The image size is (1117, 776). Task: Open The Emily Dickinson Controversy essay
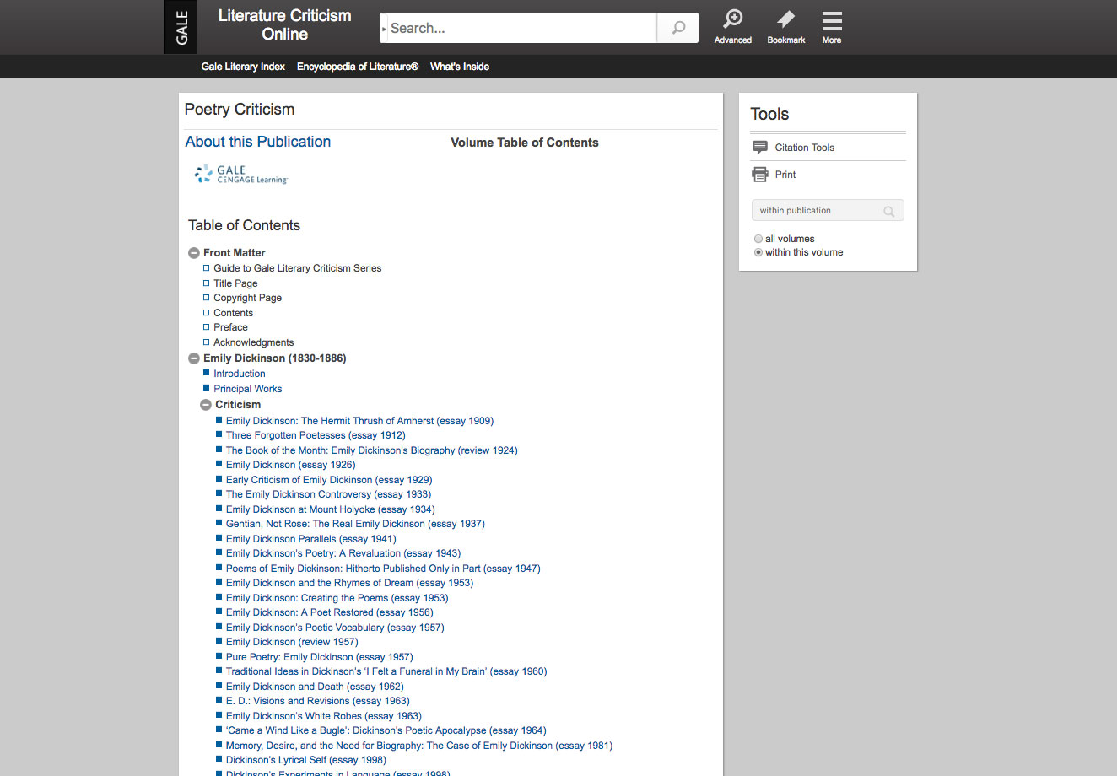click(x=329, y=494)
